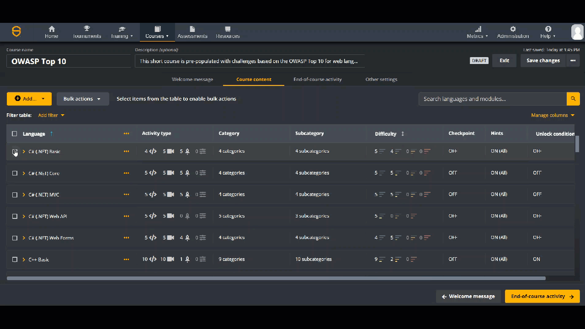The image size is (585, 329).
Task: Switch to the Other settings tab
Action: point(381,79)
